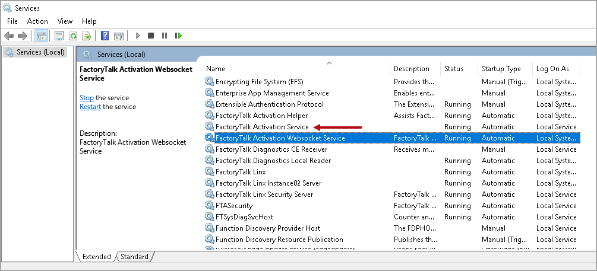This screenshot has height=271, width=597.
Task: Open Properties from the toolbar icon
Action: coord(59,36)
